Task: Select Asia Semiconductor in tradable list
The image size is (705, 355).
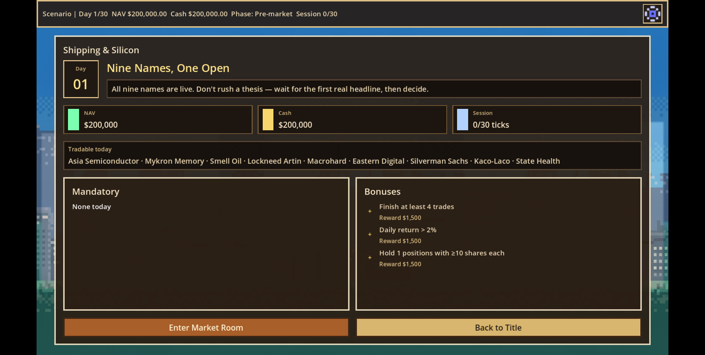Action: point(103,161)
